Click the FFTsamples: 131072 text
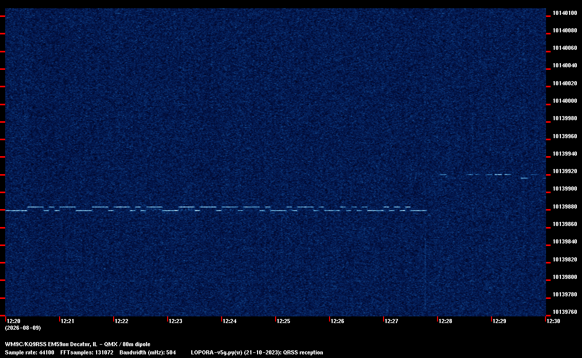Viewport: 582px width, 358px height. pyautogui.click(x=87, y=352)
